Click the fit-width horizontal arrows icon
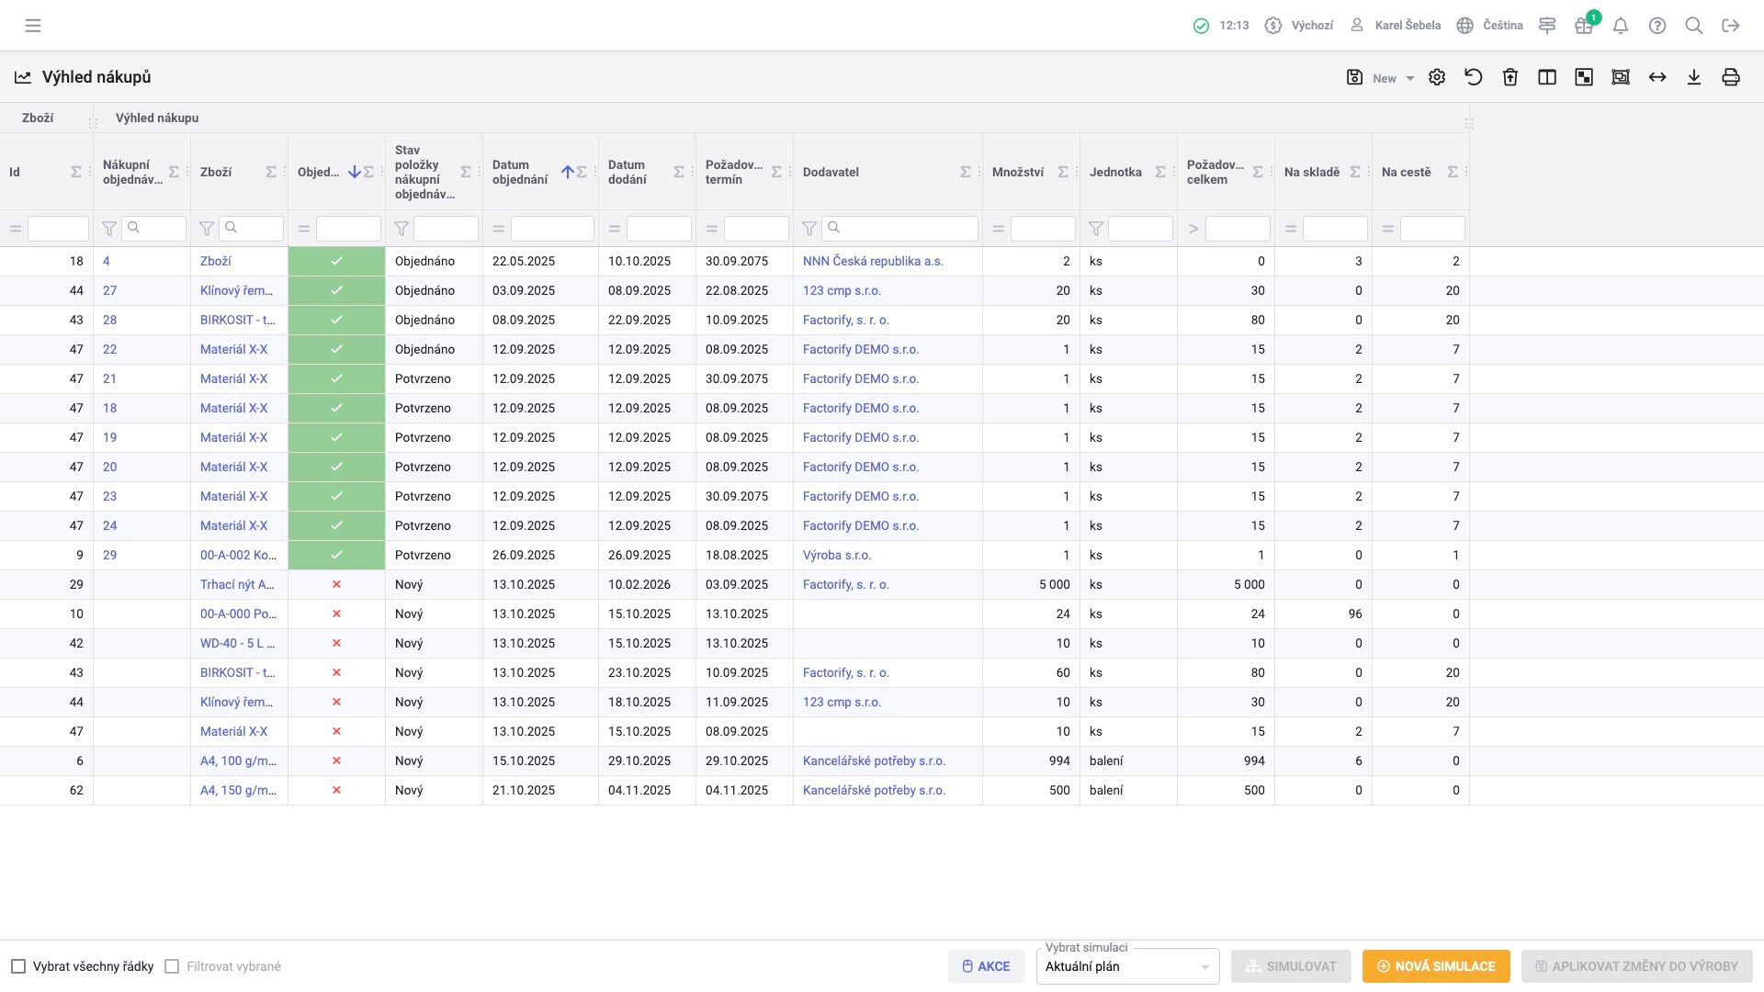 [1657, 78]
